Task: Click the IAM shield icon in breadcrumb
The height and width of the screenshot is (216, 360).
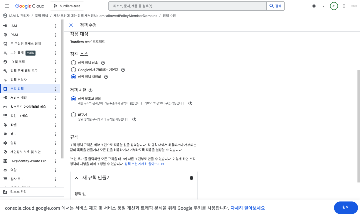Action: 5,16
